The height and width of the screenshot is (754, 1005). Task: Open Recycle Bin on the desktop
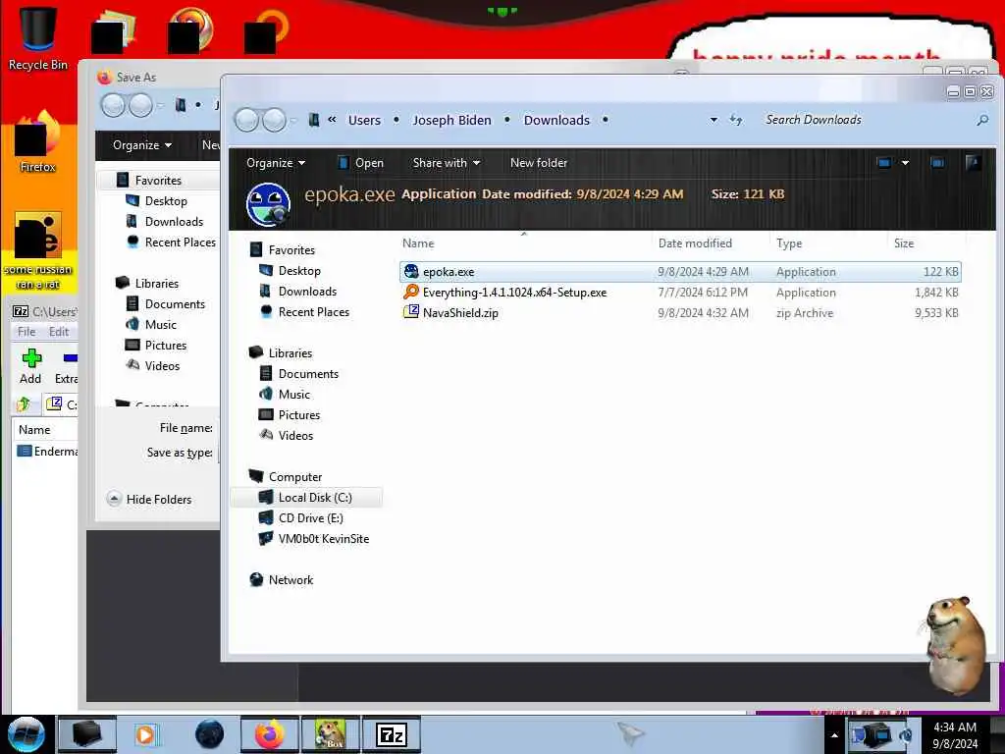38,38
